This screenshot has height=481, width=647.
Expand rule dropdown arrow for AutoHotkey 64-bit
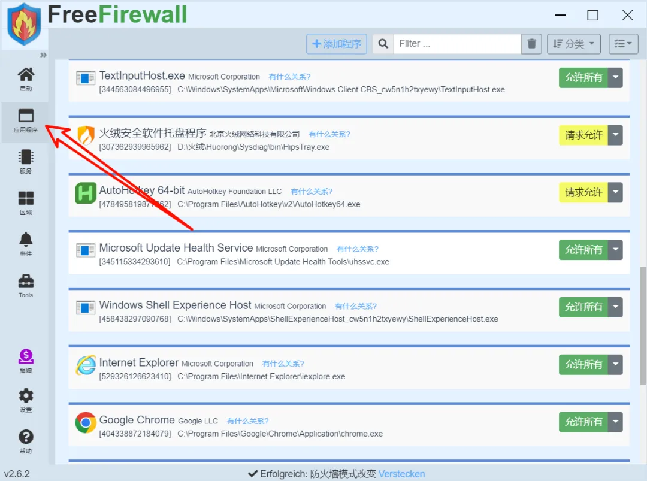click(615, 192)
